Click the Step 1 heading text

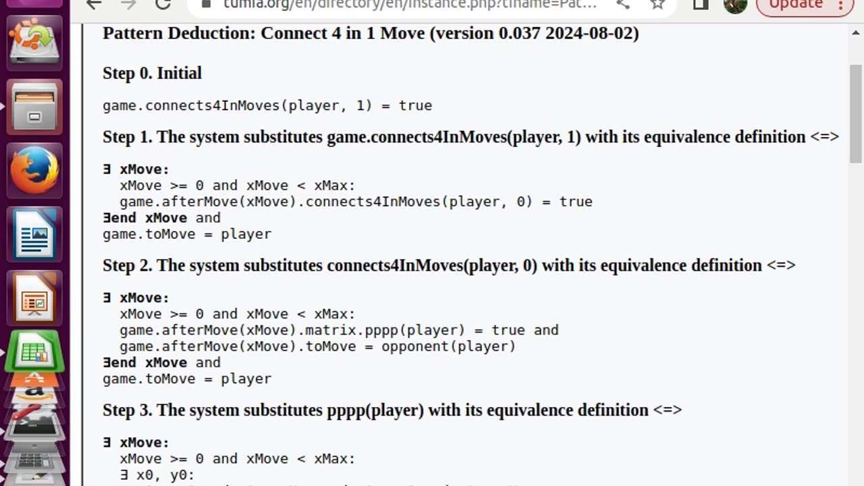point(470,137)
